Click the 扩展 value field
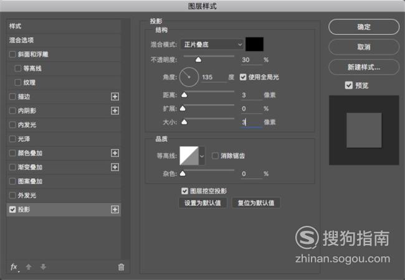Screen dimensions: 405x280 coord(251,108)
